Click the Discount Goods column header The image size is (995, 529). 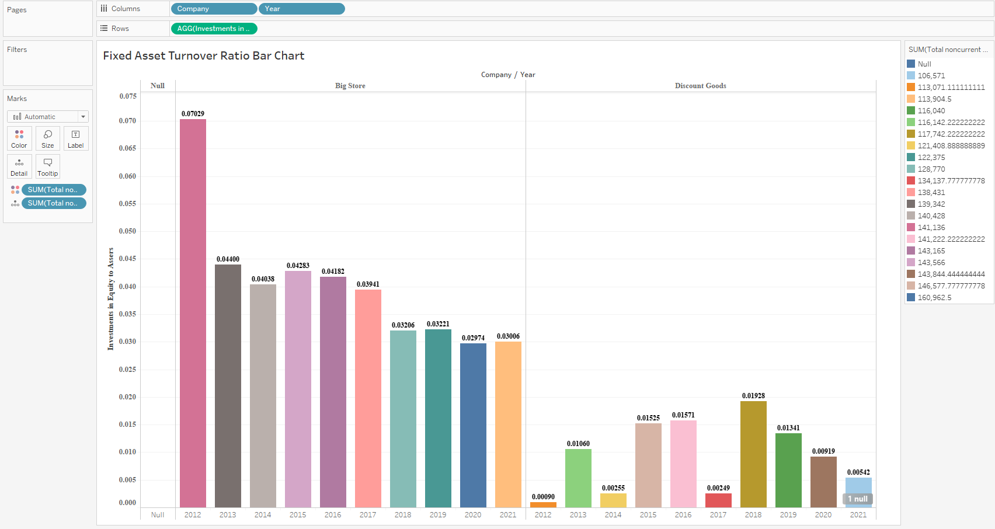tap(701, 86)
